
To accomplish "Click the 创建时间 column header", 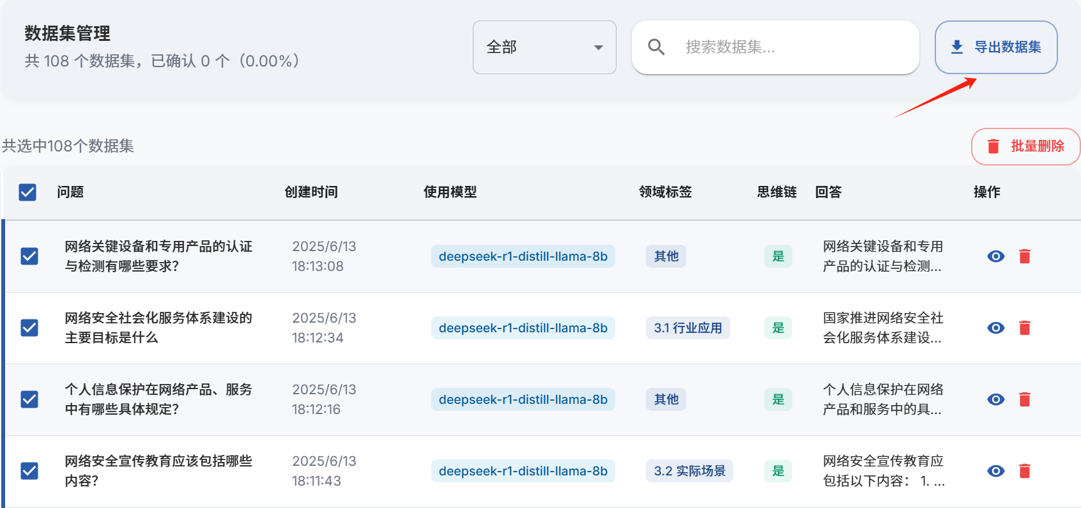I will pos(311,192).
